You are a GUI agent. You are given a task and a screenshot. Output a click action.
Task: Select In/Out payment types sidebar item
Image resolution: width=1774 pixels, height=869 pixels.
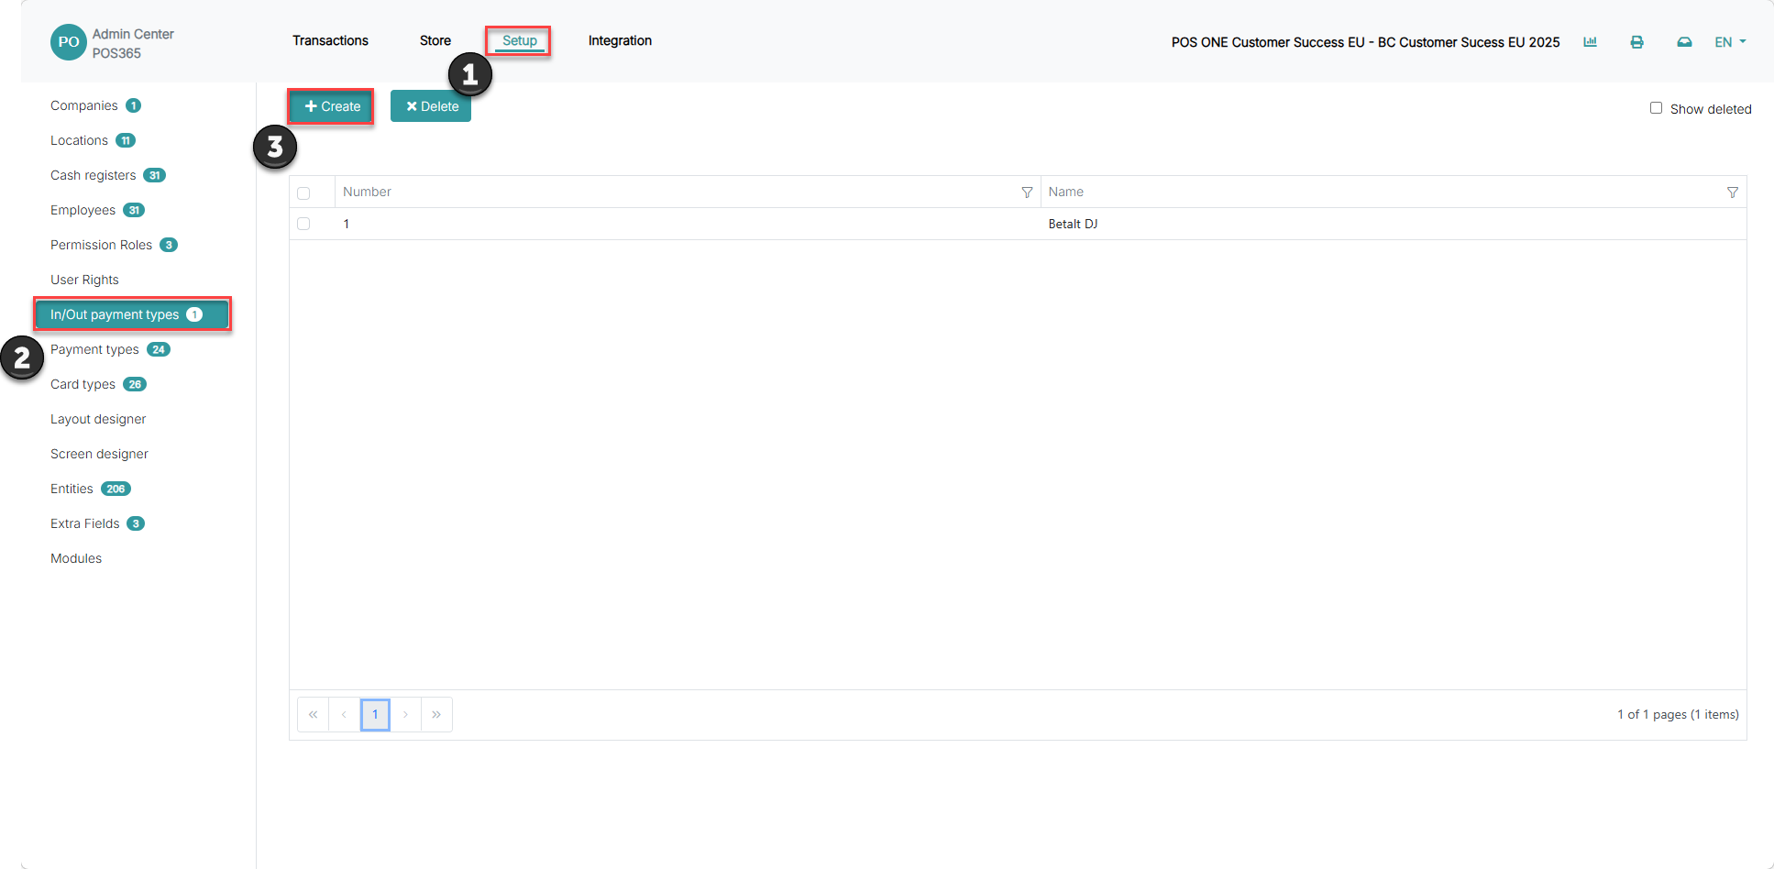coord(132,314)
